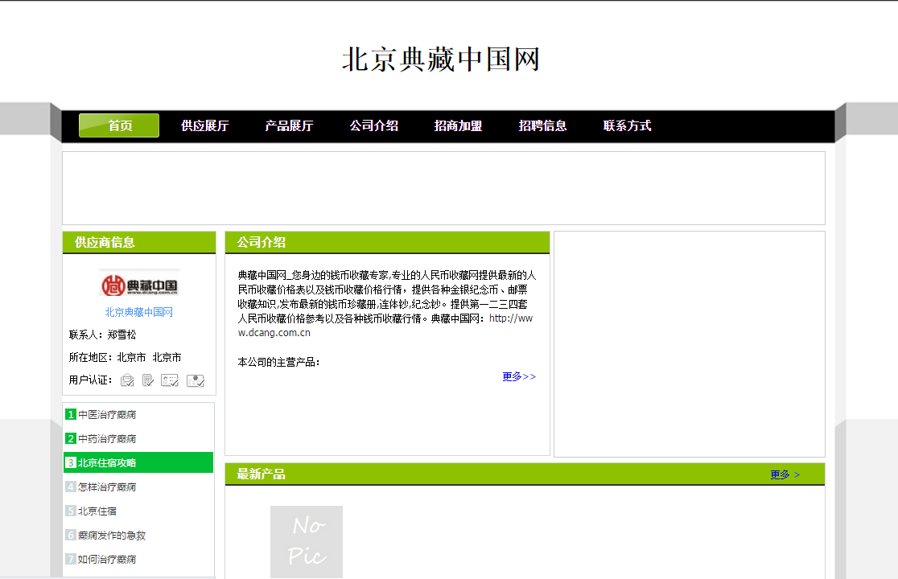Click the 联系人:郑雪松 text
The image size is (898, 579).
click(x=102, y=335)
